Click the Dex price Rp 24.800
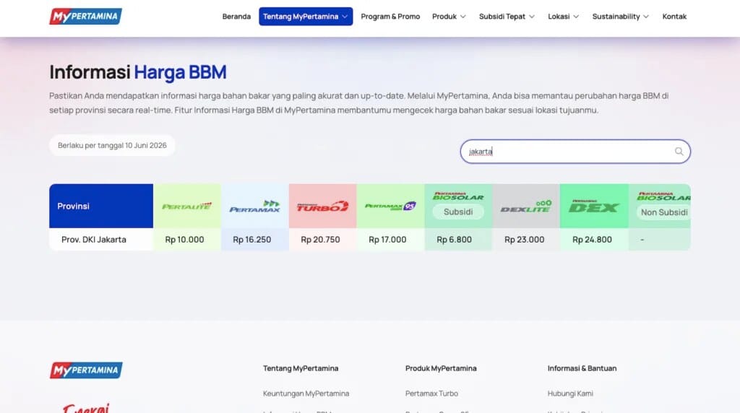Viewport: 740px width, 413px height. point(593,240)
